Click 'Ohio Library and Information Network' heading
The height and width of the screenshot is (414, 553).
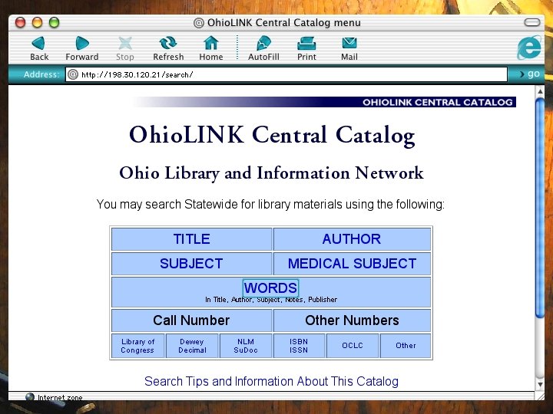[271, 172]
